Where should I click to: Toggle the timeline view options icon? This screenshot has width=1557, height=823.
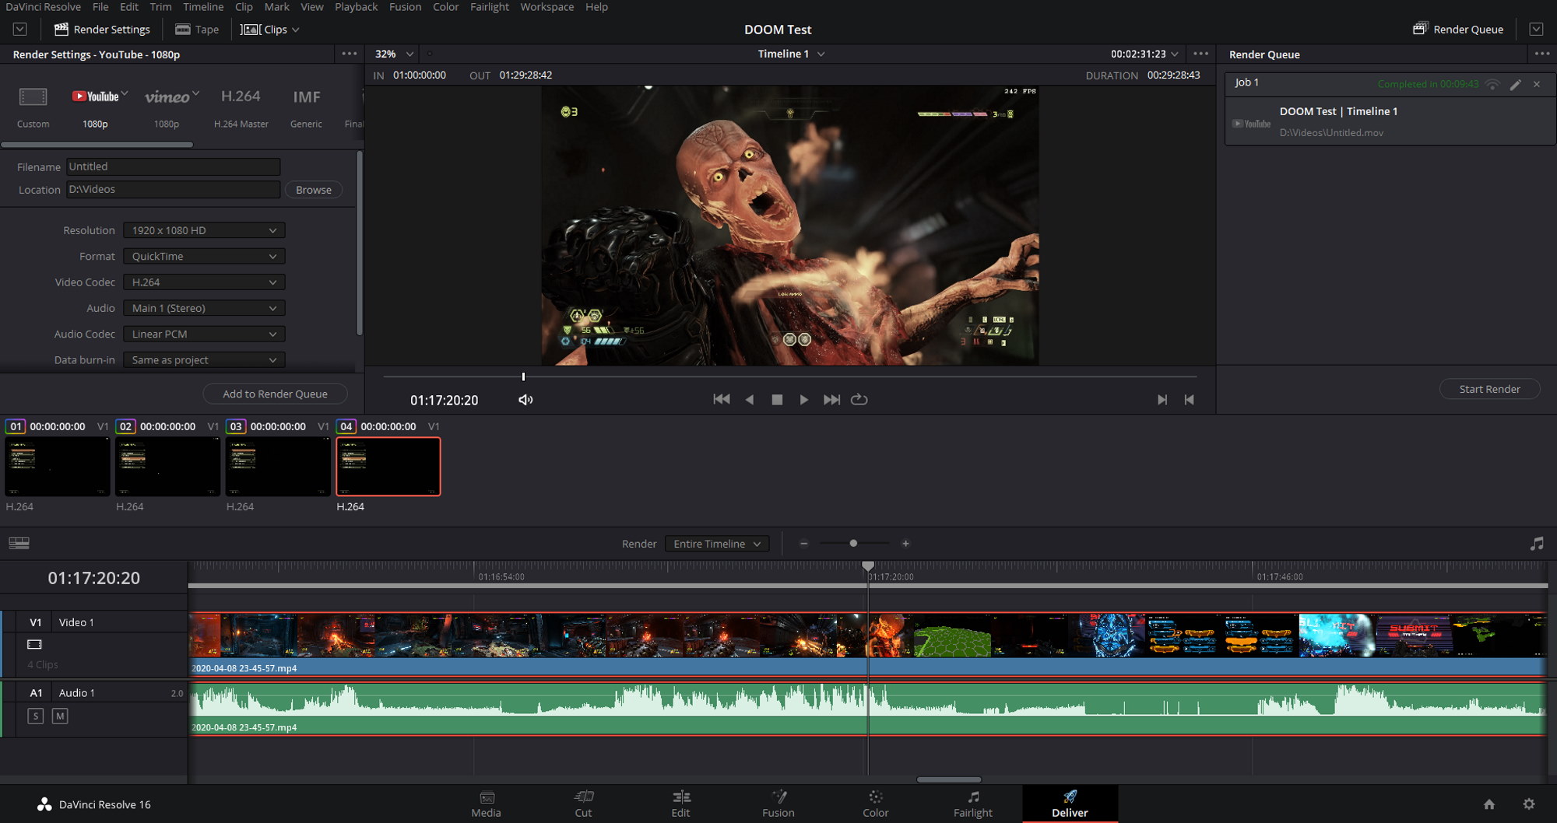point(19,543)
